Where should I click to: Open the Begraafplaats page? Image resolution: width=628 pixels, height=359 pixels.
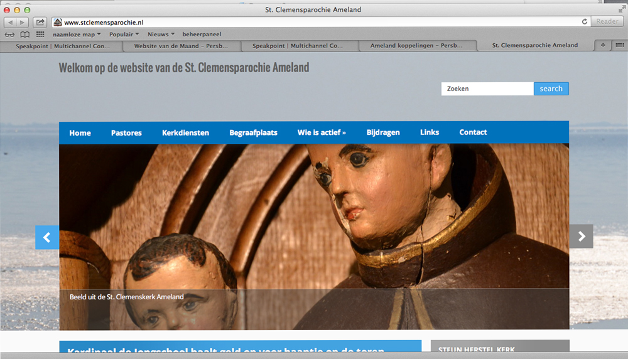(x=253, y=132)
